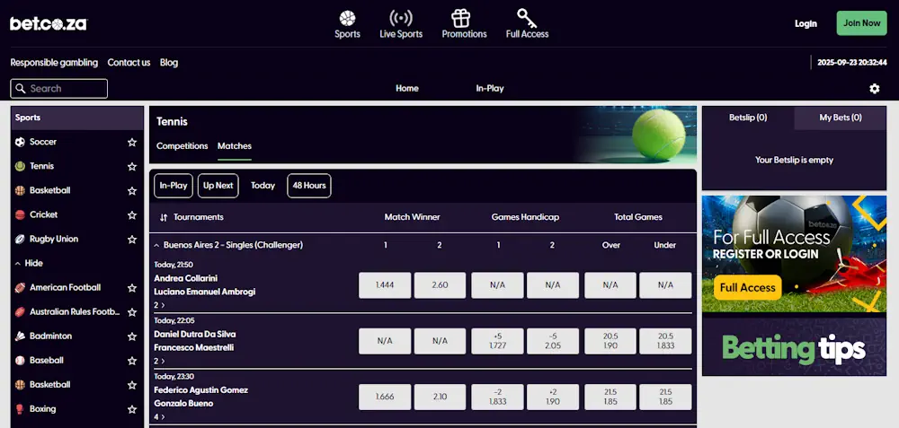
Task: Expand more markets for Collarini vs Ambrogi
Action: (x=159, y=305)
